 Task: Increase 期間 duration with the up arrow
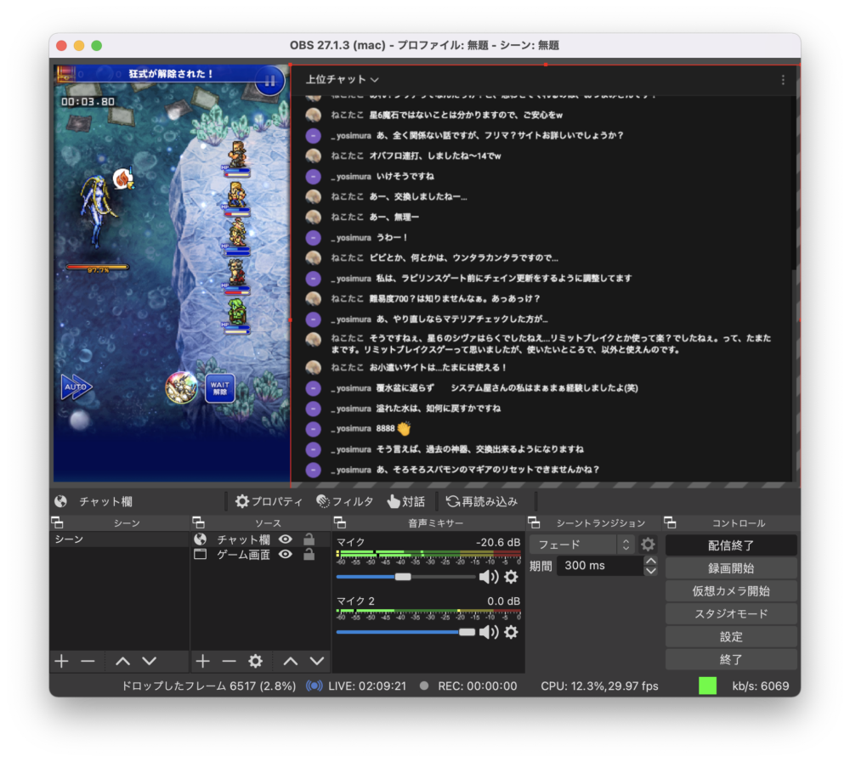[x=650, y=561]
